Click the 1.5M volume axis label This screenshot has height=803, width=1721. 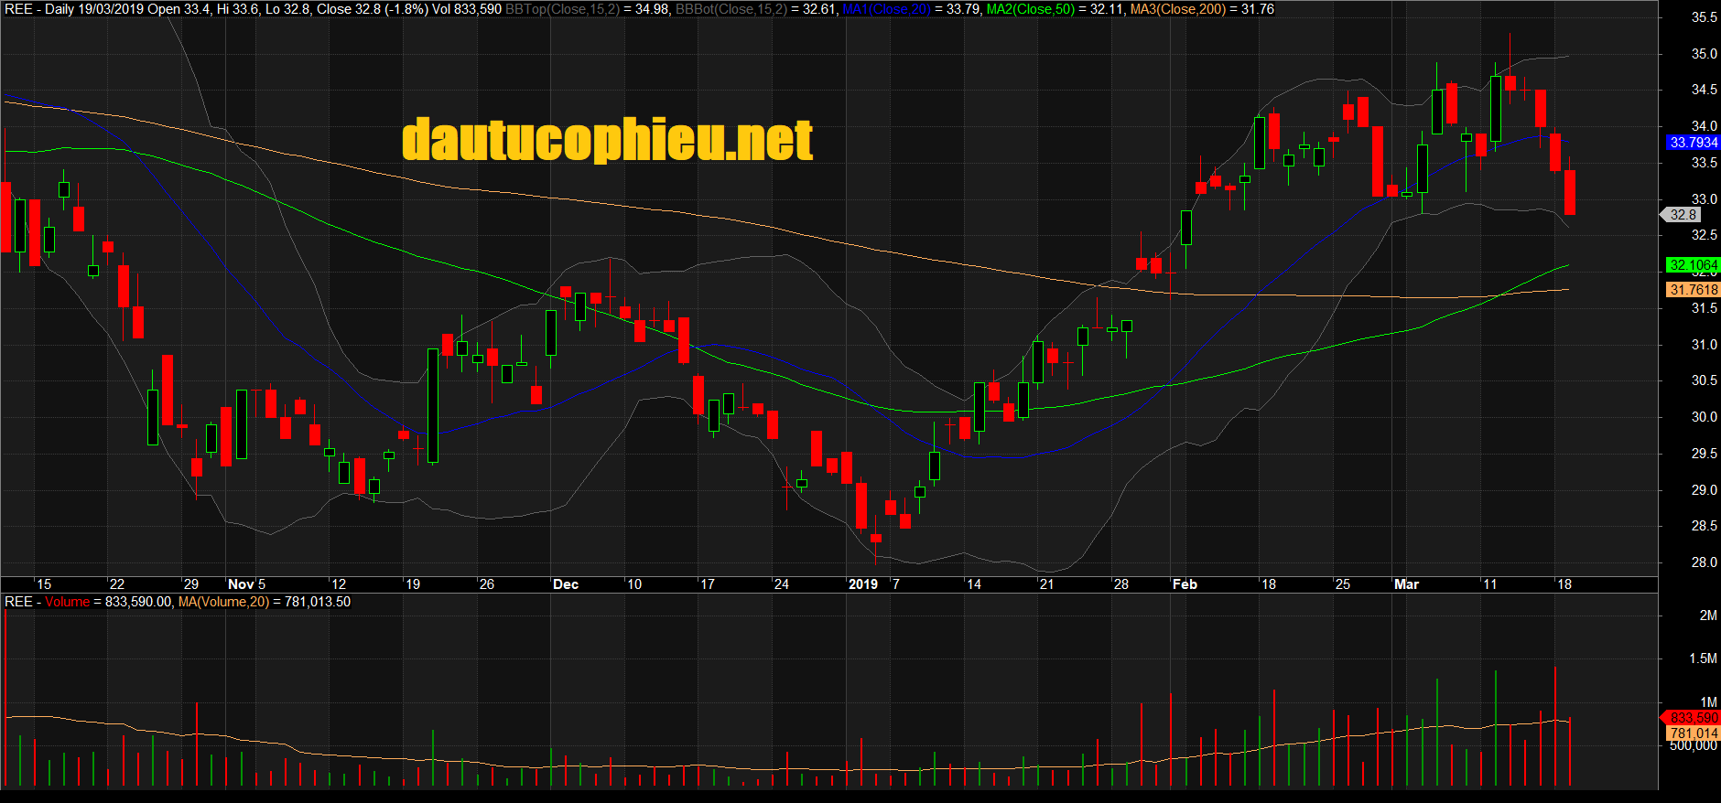click(1703, 658)
